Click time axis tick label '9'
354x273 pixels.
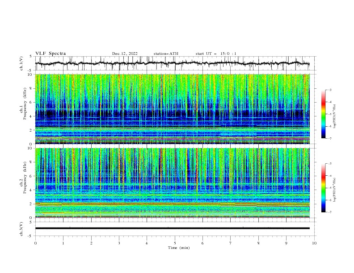click(x=286, y=243)
